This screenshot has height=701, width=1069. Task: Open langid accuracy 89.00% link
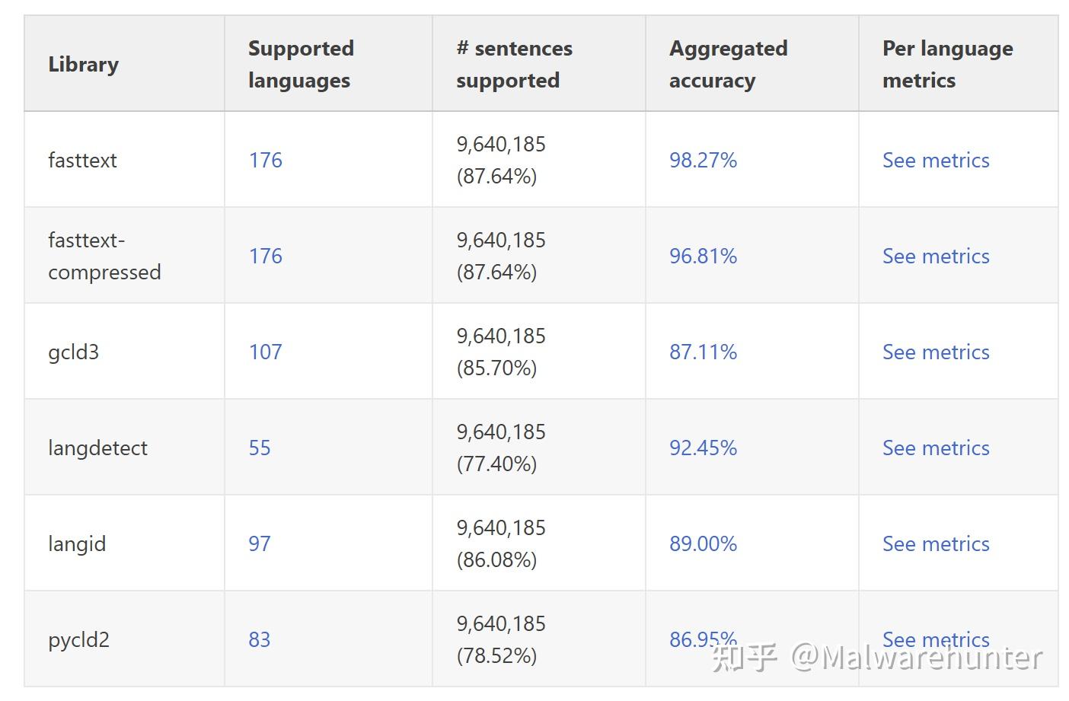(703, 543)
